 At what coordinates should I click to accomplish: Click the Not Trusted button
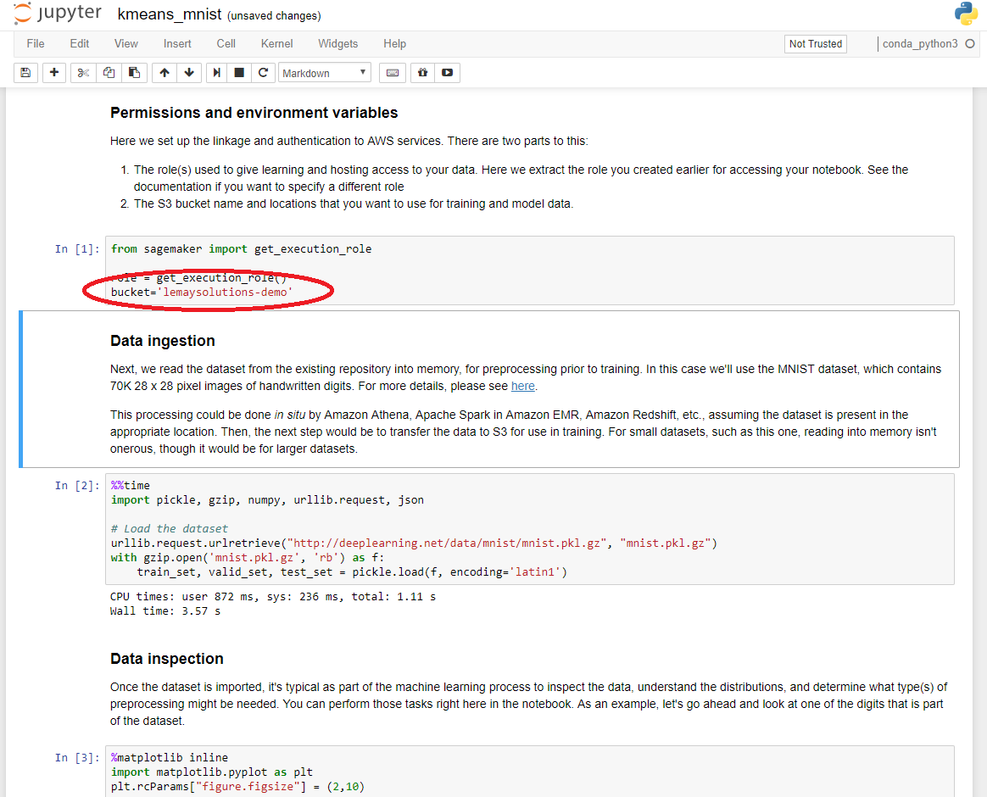[x=815, y=44]
